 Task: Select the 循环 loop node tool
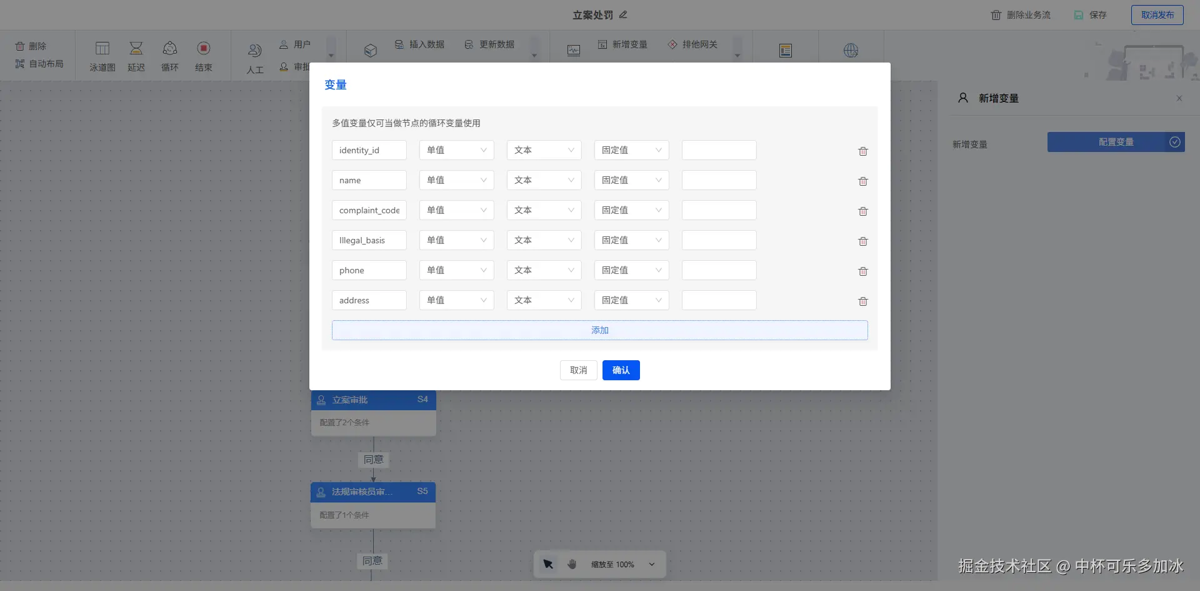click(170, 56)
